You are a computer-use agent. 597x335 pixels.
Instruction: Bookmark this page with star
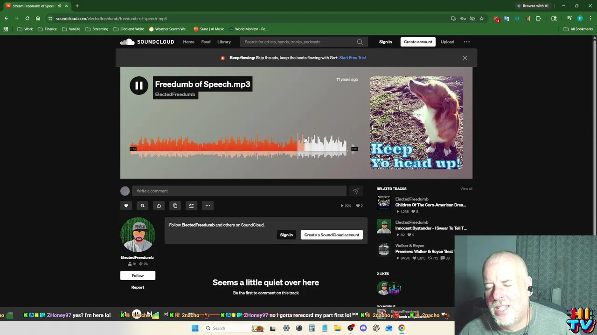(481, 19)
